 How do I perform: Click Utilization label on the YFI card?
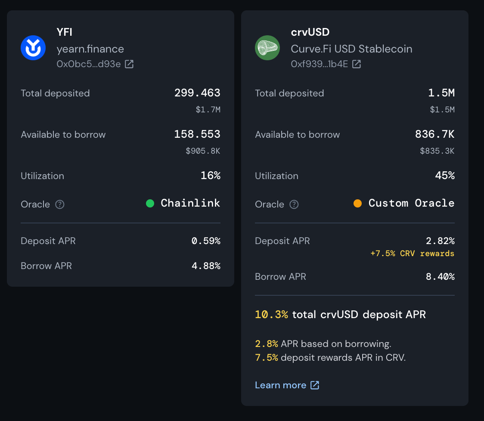pos(42,176)
